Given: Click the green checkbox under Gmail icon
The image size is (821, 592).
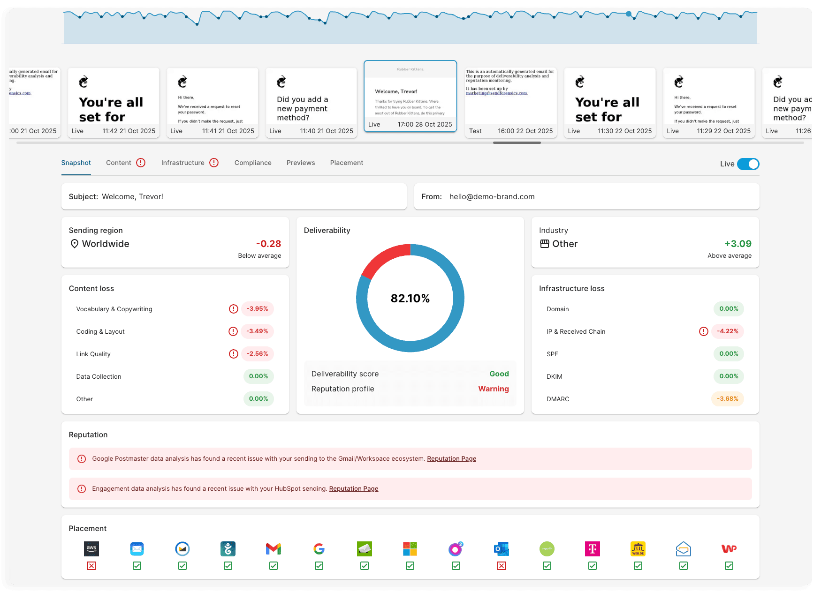Looking at the screenshot, I should (x=274, y=566).
